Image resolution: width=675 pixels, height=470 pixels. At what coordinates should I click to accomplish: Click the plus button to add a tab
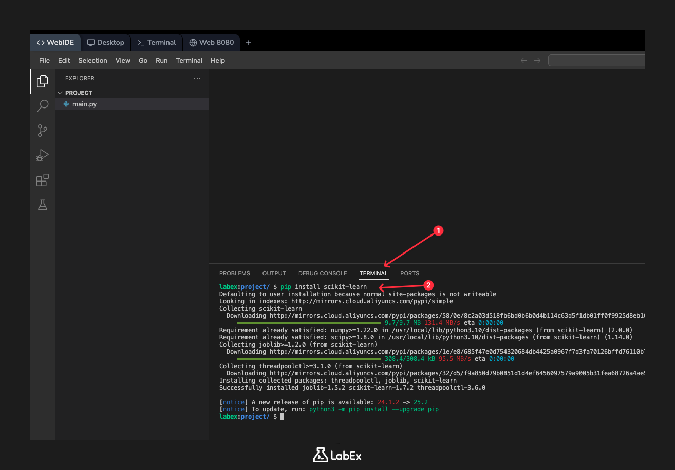click(249, 42)
